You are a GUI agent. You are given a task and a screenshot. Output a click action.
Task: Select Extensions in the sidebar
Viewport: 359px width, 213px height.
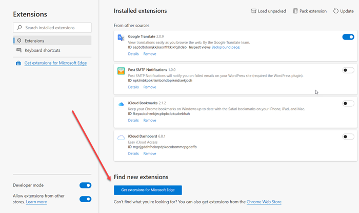[34, 41]
